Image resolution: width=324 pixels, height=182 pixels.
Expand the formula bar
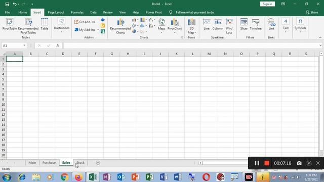pos(320,45)
